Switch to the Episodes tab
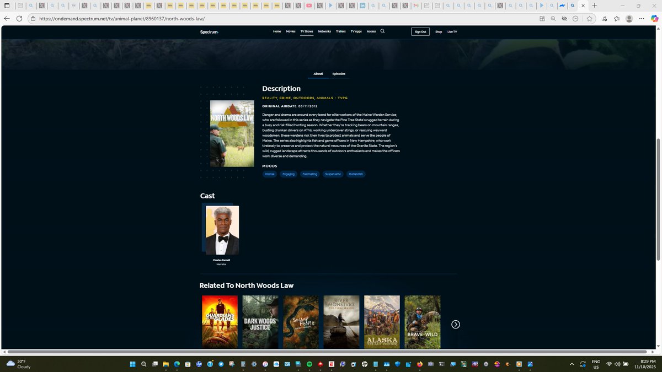 tap(339, 73)
